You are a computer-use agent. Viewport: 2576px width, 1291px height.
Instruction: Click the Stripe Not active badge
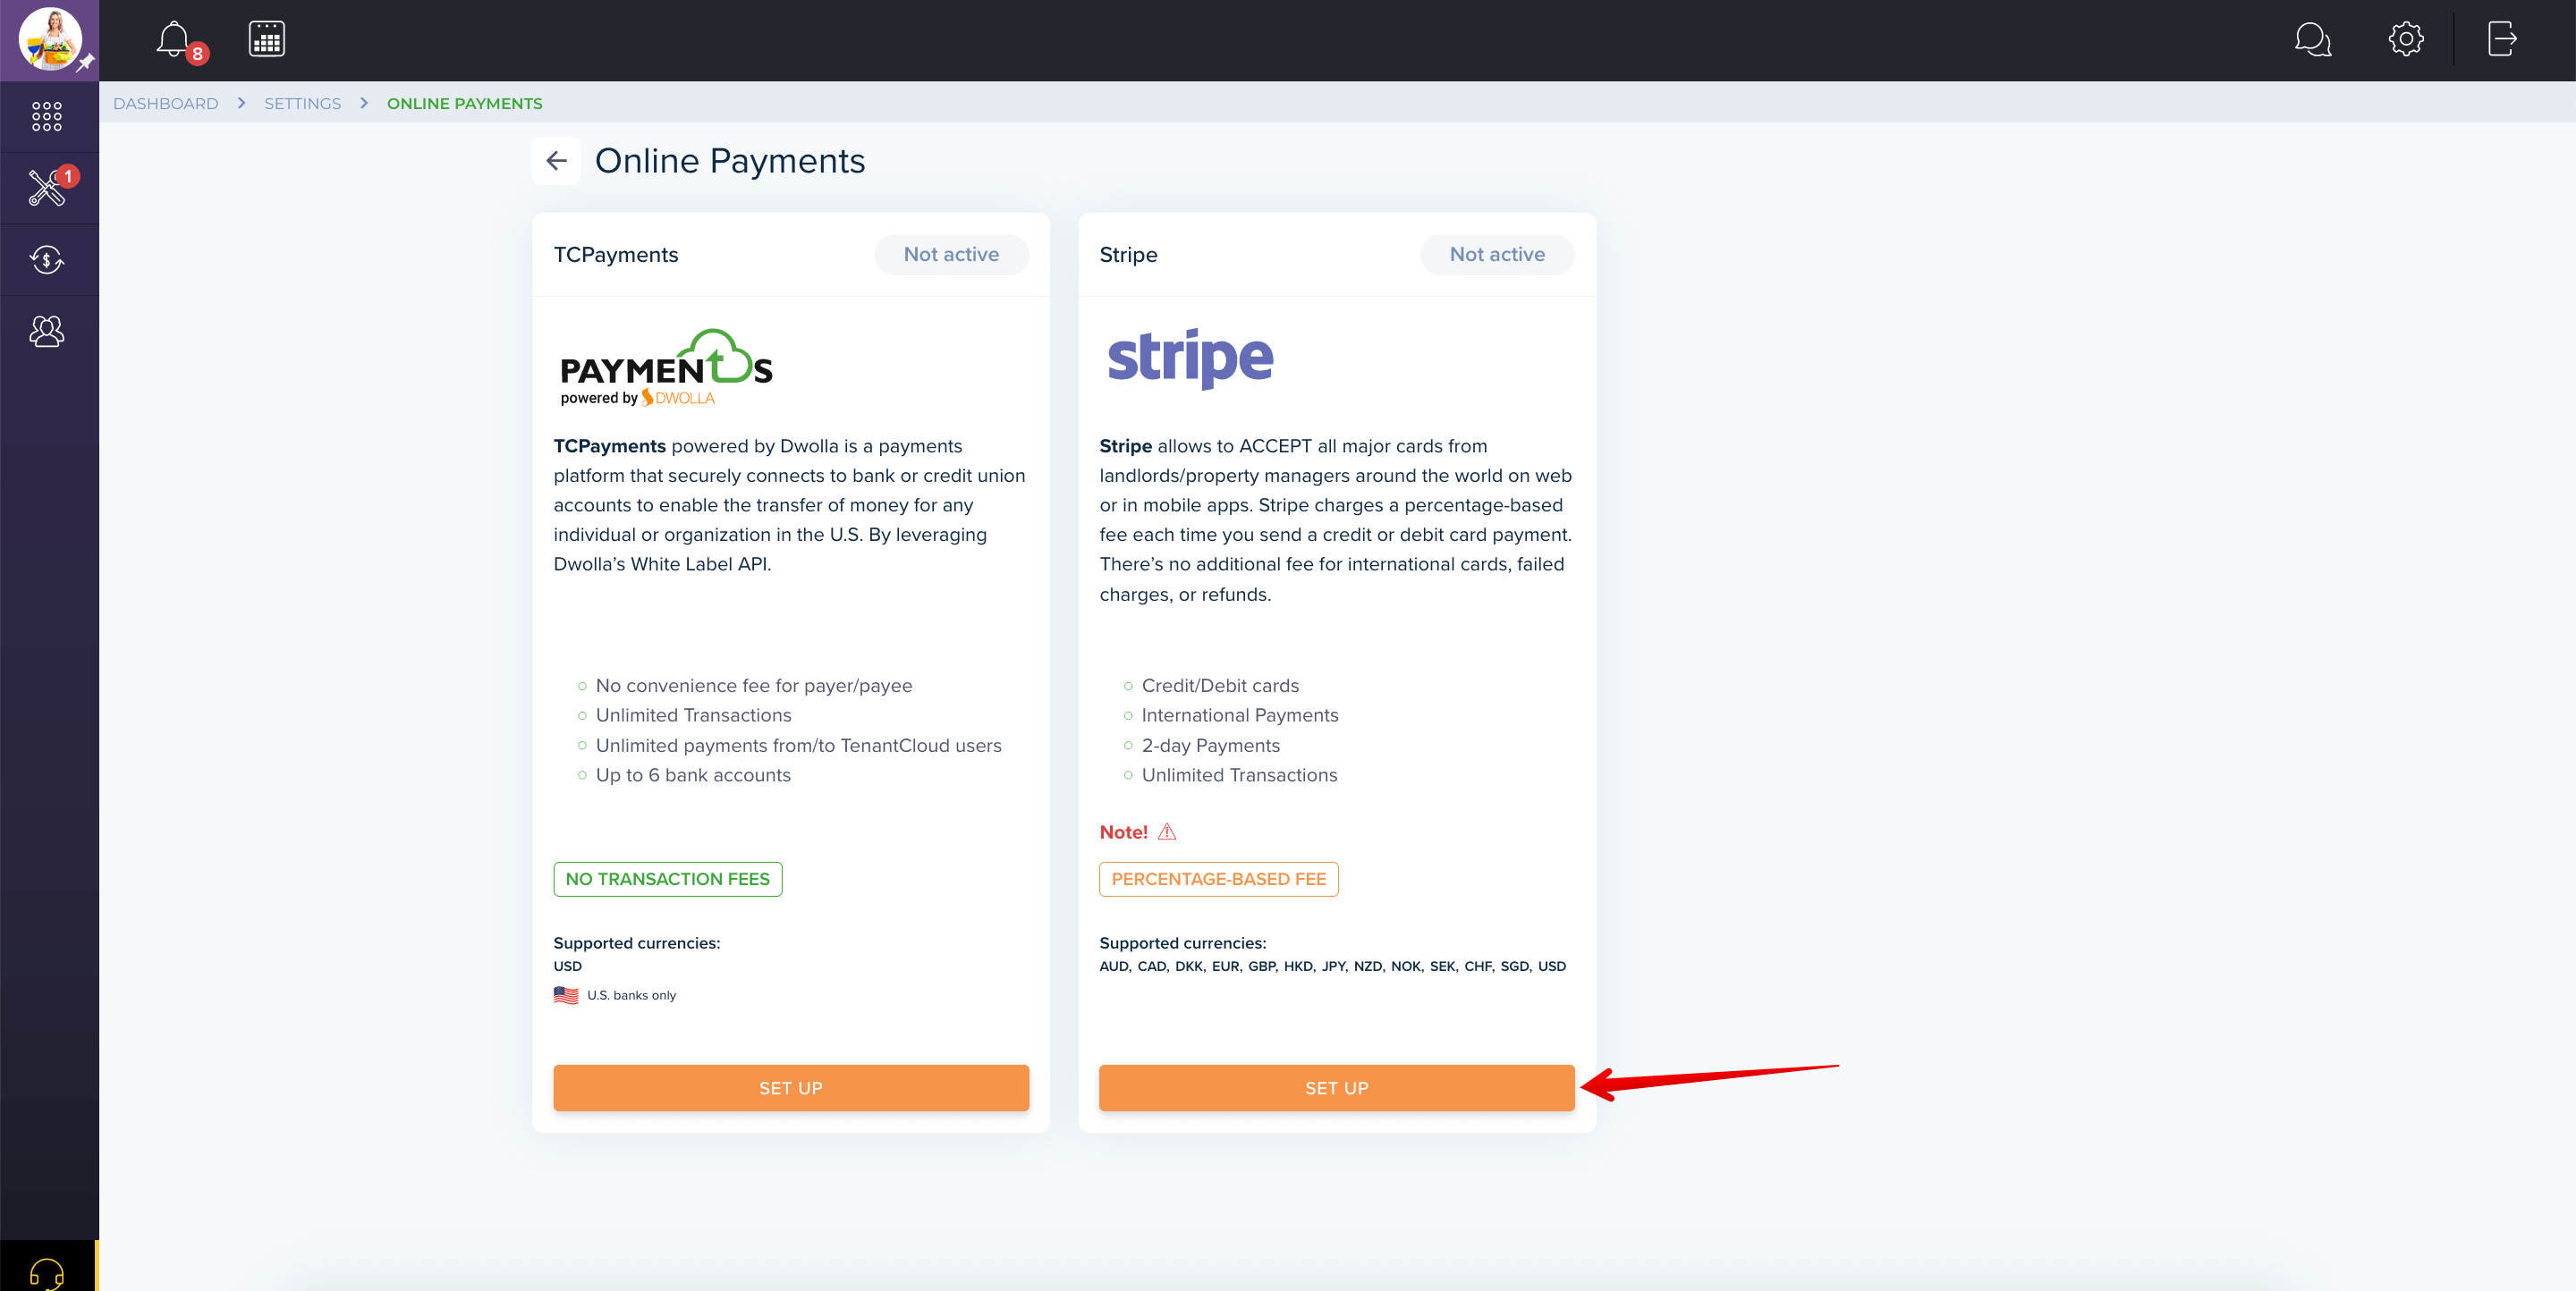coord(1497,254)
